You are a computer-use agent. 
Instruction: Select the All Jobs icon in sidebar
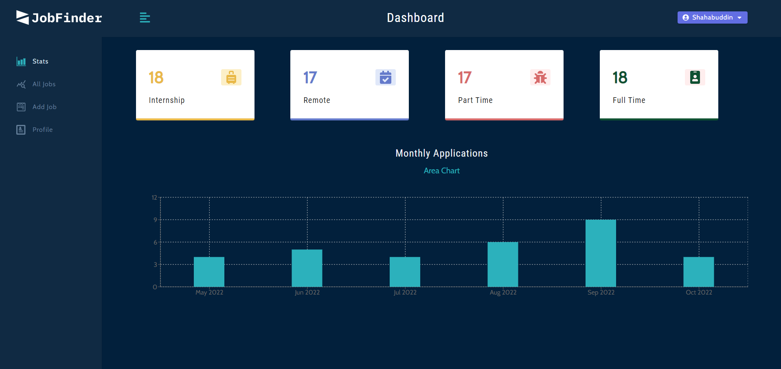(21, 84)
